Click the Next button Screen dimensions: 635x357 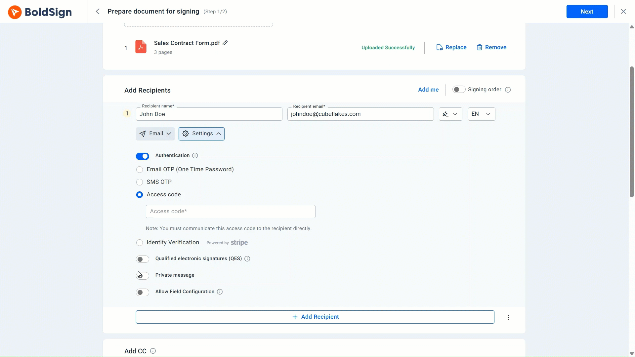pyautogui.click(x=587, y=12)
